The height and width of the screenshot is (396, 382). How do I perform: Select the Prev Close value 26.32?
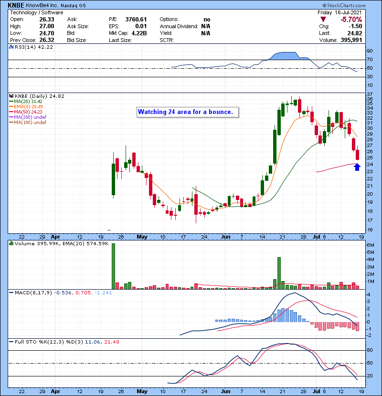tap(47, 40)
